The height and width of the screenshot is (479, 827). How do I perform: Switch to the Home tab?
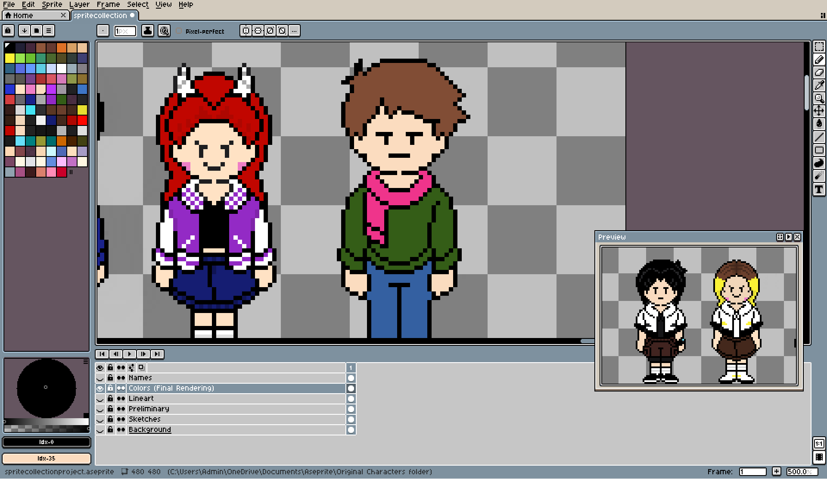pyautogui.click(x=23, y=16)
